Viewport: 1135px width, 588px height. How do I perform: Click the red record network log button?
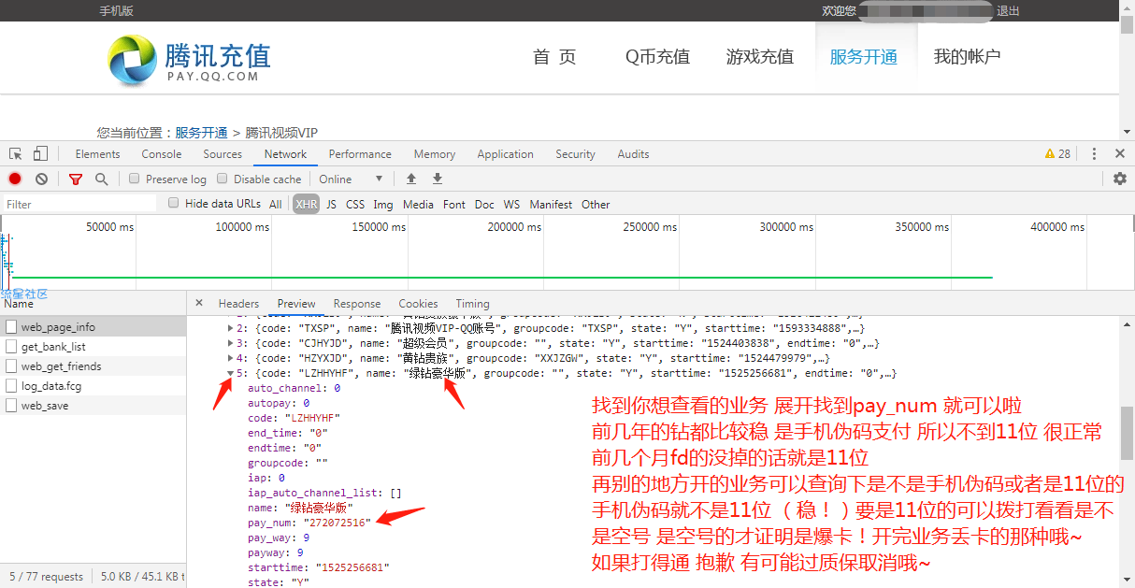[15, 179]
